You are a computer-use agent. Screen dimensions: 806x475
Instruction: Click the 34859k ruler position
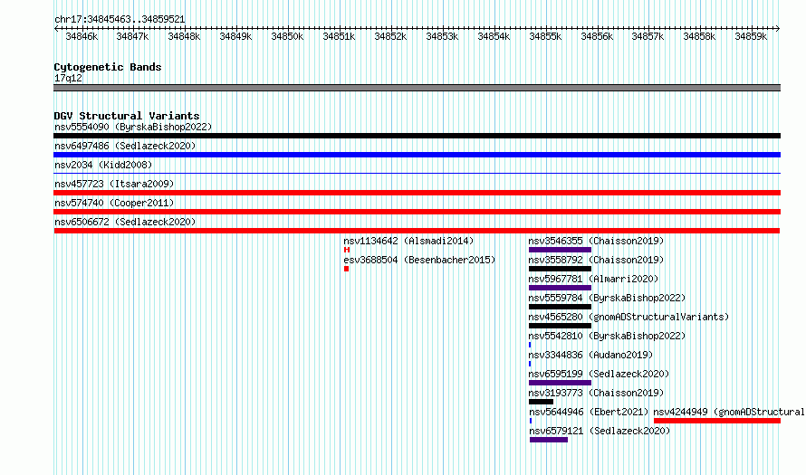(751, 36)
